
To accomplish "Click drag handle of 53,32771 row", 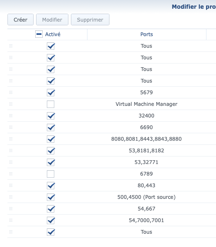I will tap(11, 162).
